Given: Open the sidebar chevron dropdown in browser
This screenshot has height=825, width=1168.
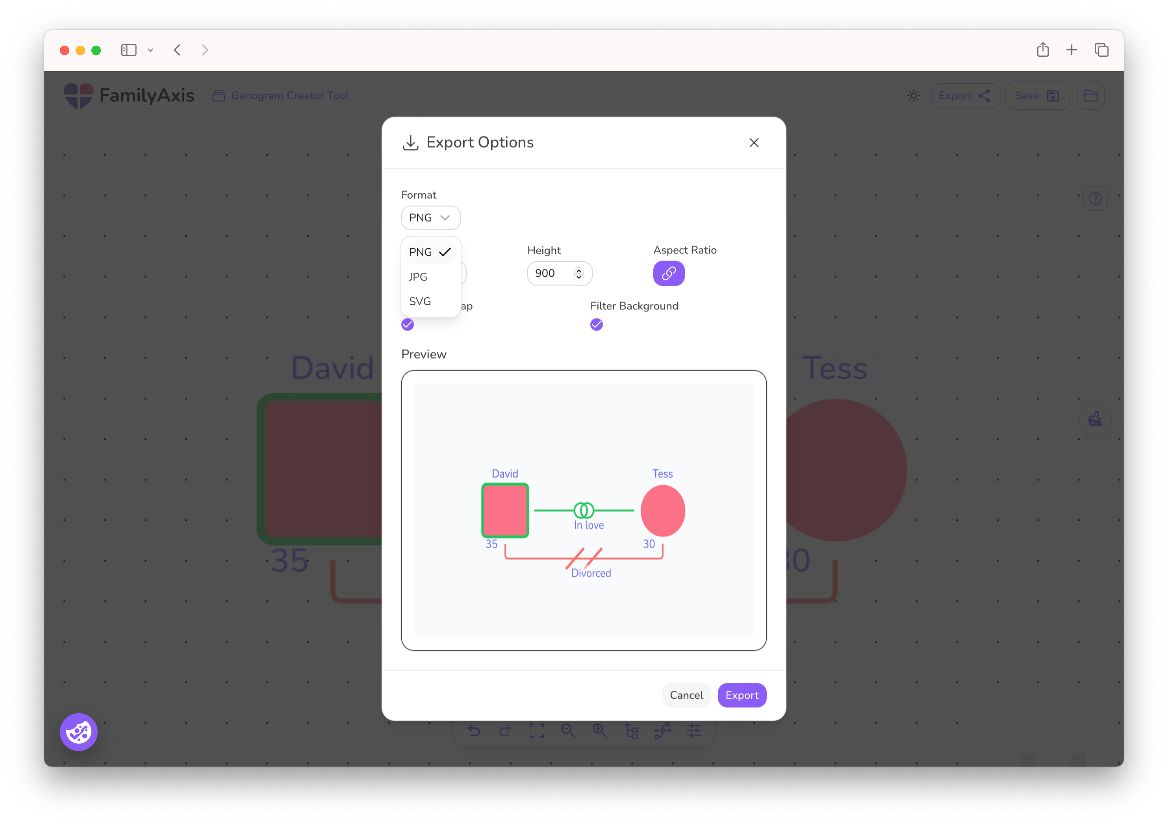Looking at the screenshot, I should pyautogui.click(x=150, y=50).
